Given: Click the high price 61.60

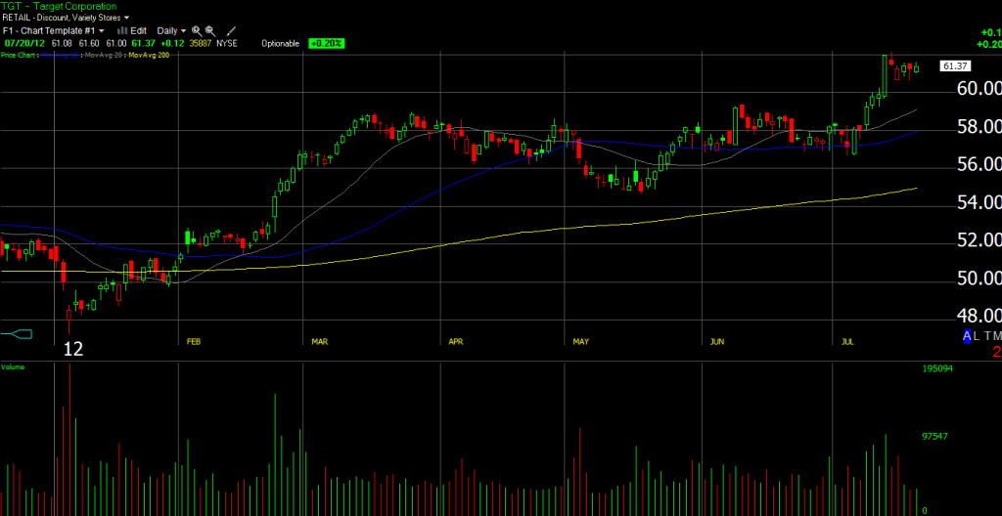Looking at the screenshot, I should click(x=89, y=43).
